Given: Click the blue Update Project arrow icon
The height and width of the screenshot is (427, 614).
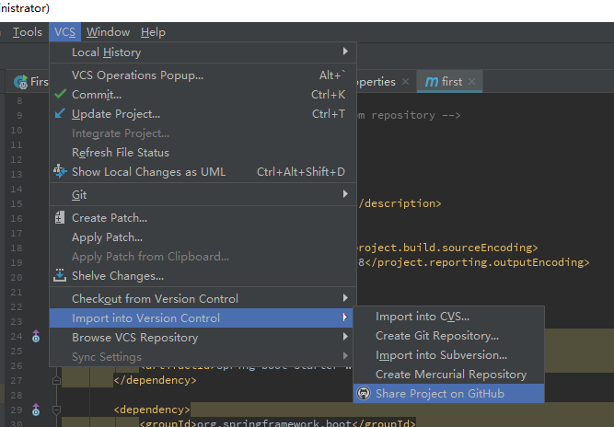Looking at the screenshot, I should [x=60, y=113].
